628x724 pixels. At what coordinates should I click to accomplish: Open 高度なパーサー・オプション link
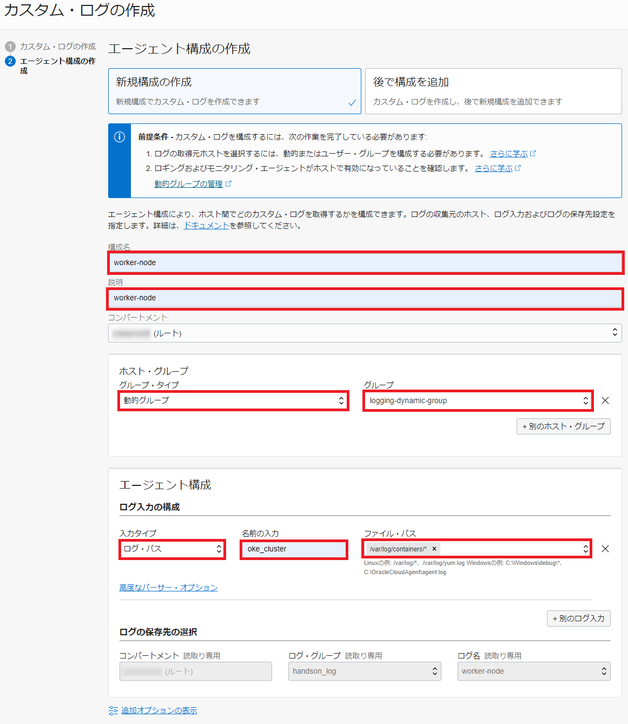point(168,588)
